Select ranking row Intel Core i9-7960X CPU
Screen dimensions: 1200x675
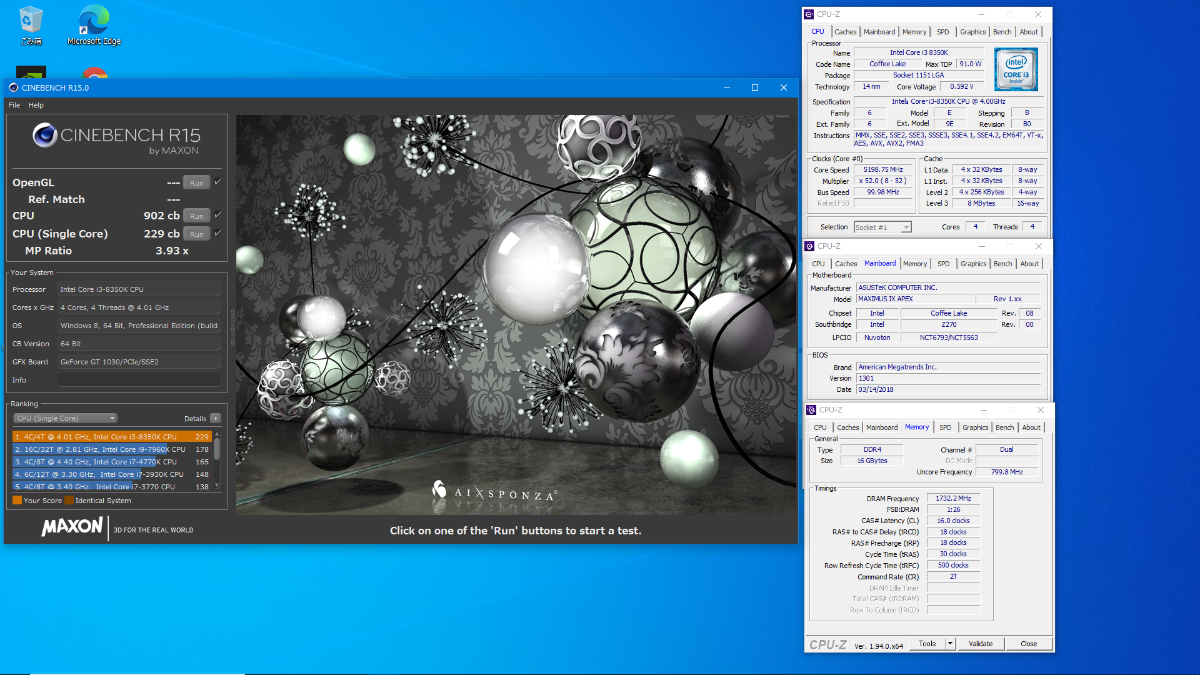click(112, 449)
